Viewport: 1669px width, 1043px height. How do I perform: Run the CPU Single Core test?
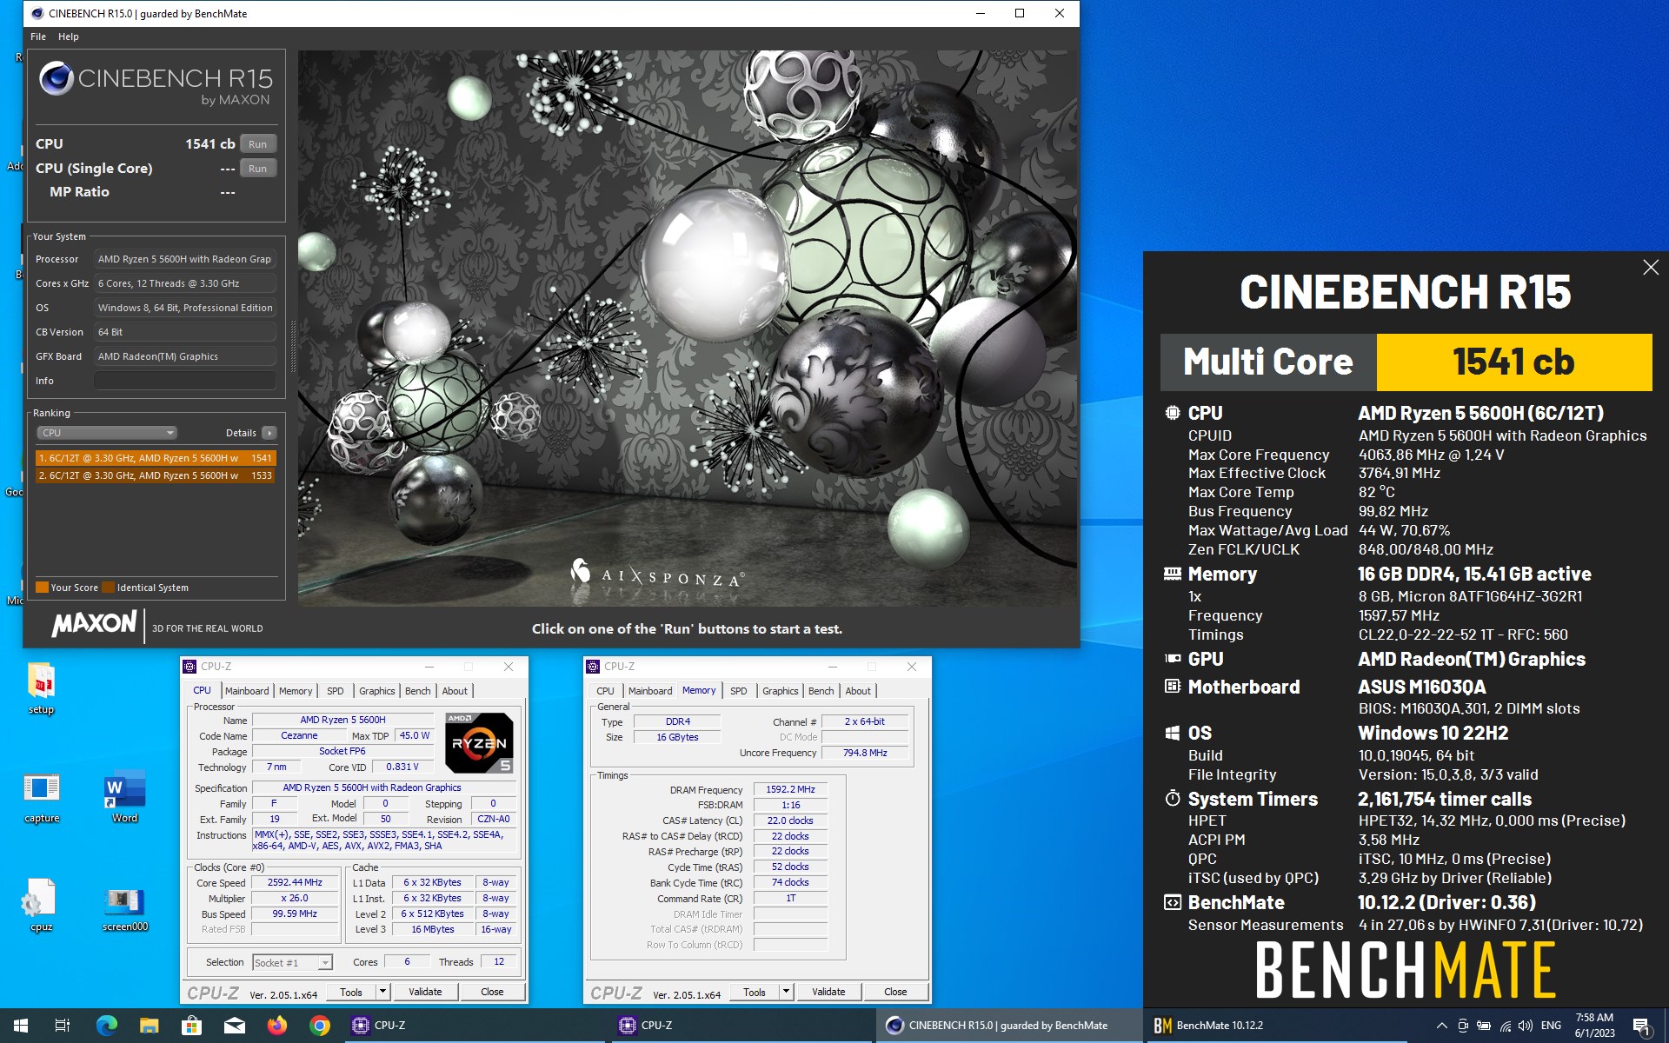[258, 169]
